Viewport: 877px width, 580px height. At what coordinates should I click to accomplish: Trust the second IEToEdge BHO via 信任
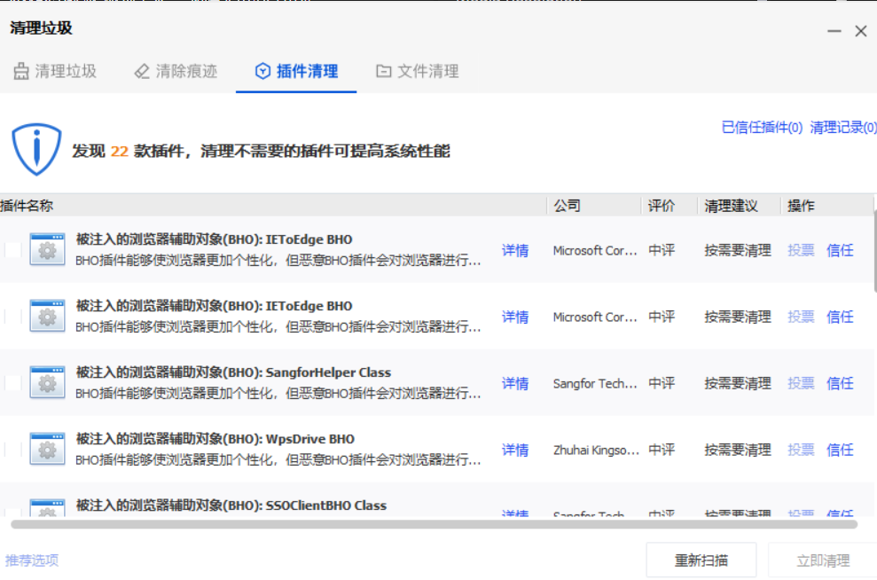[x=840, y=317]
